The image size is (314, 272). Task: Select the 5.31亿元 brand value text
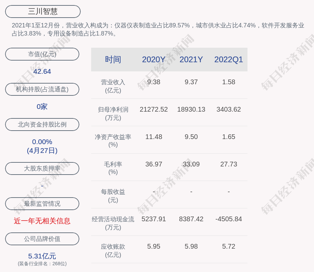42,256
